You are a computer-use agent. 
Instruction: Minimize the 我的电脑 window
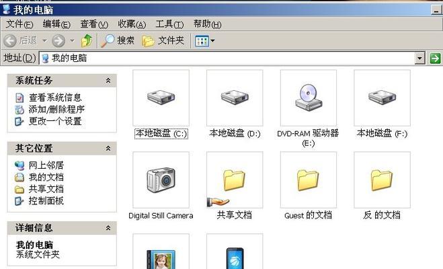click(436, 11)
